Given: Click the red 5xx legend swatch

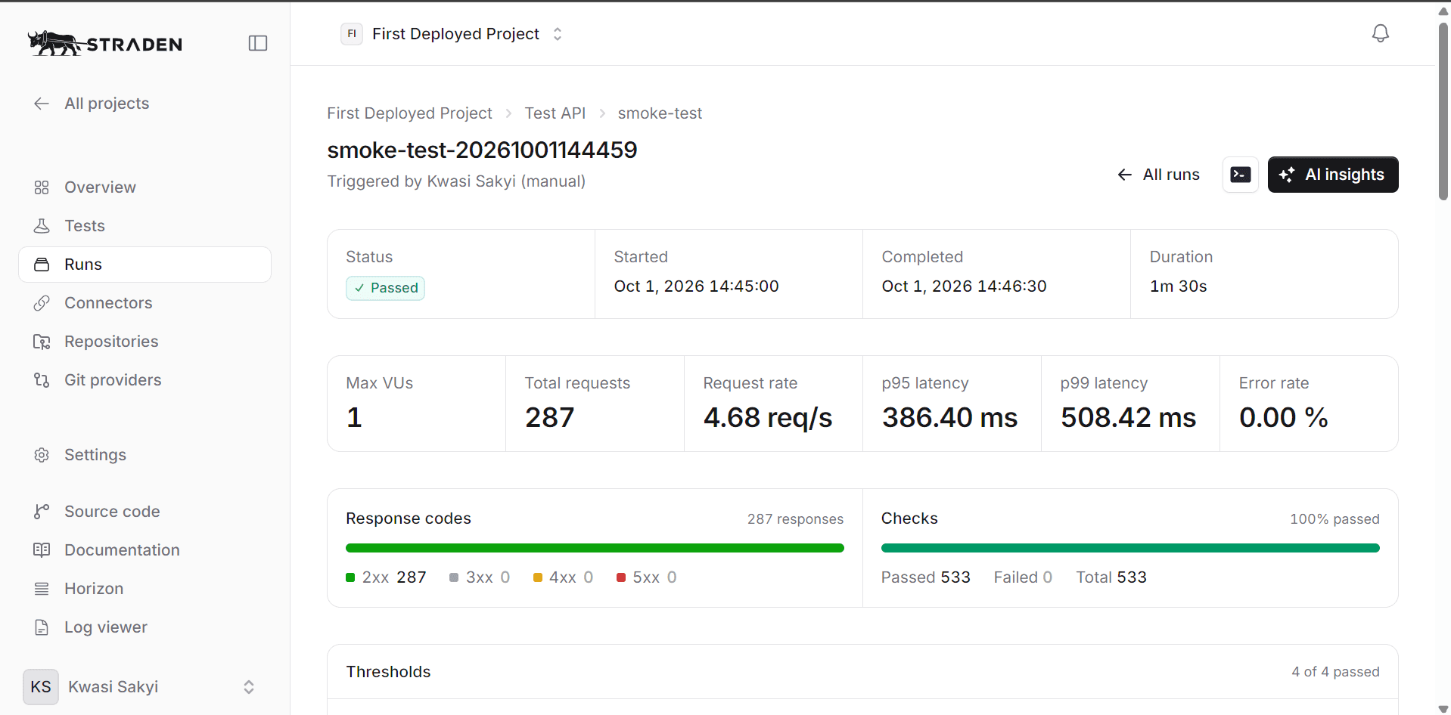Looking at the screenshot, I should [x=621, y=577].
